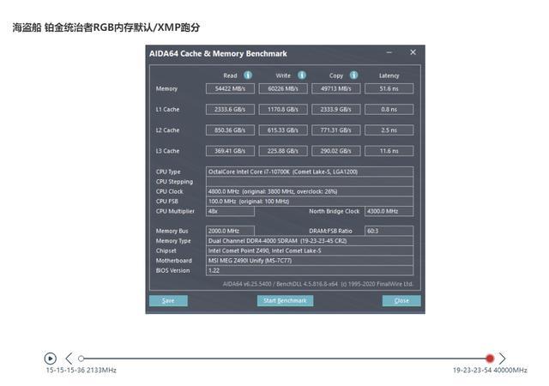This screenshot has width=549, height=386.
Task: Click the Memory row label
Action: point(166,88)
